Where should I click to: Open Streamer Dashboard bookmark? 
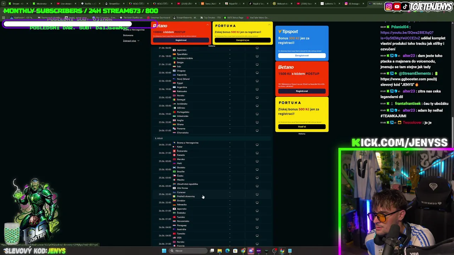[158, 17]
